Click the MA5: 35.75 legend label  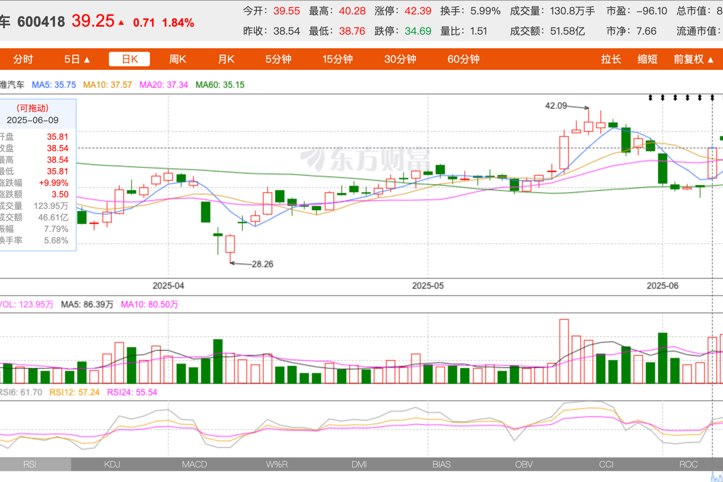point(54,85)
